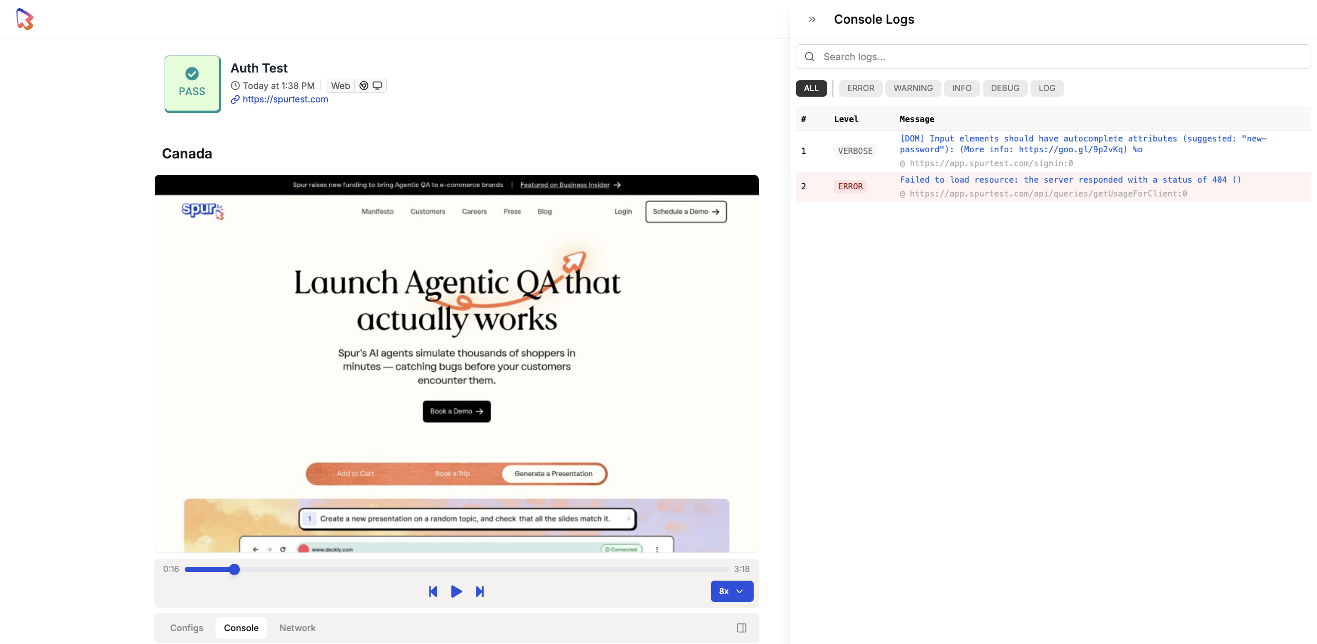Skip to the previous step in playback

click(433, 592)
